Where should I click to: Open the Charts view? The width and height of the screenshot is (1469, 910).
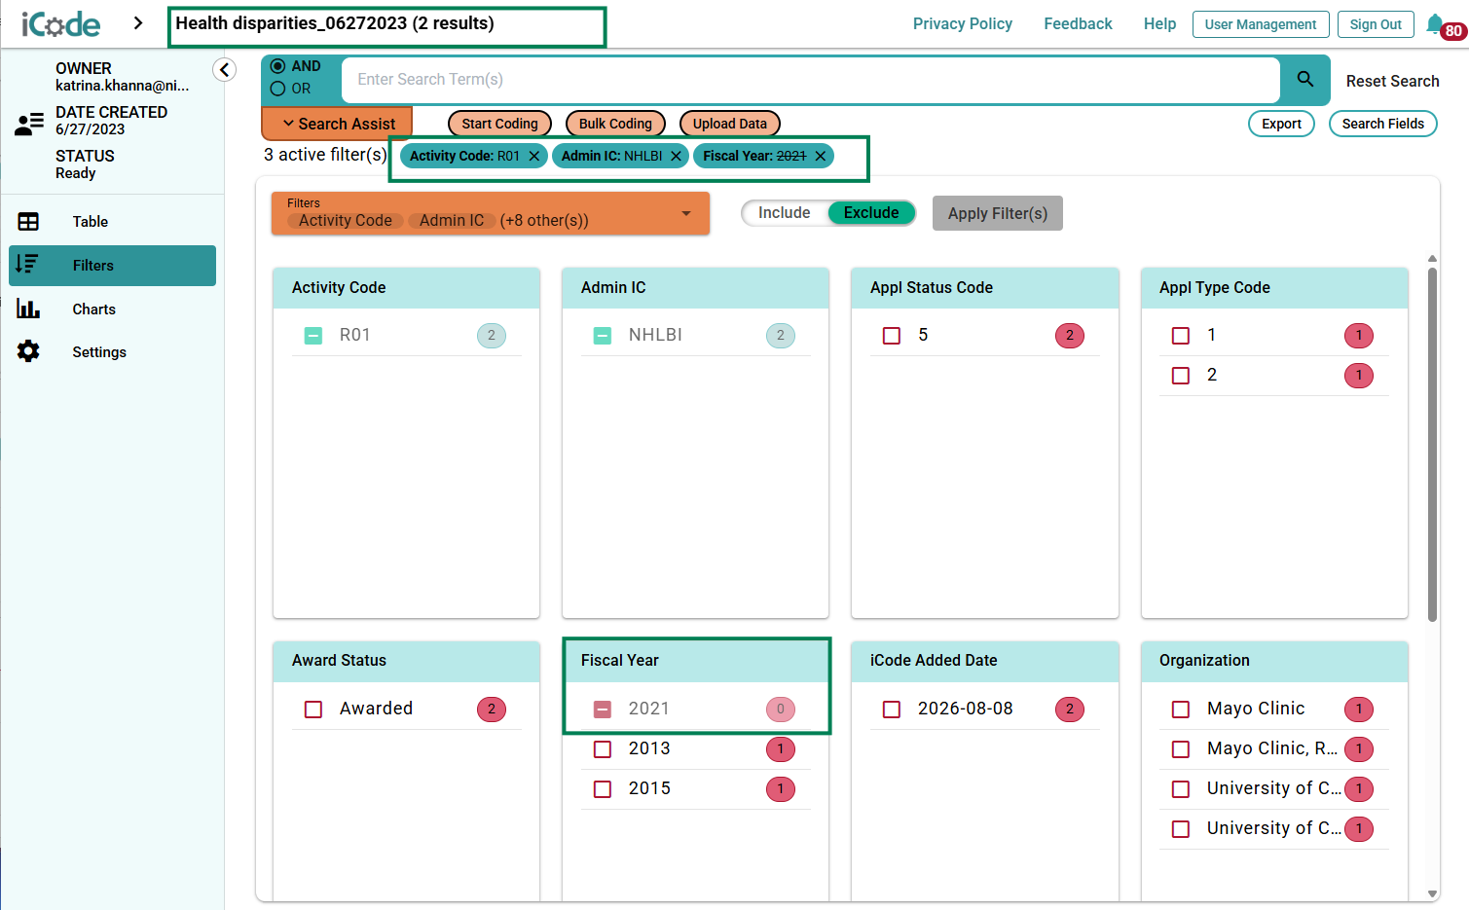pyautogui.click(x=112, y=309)
